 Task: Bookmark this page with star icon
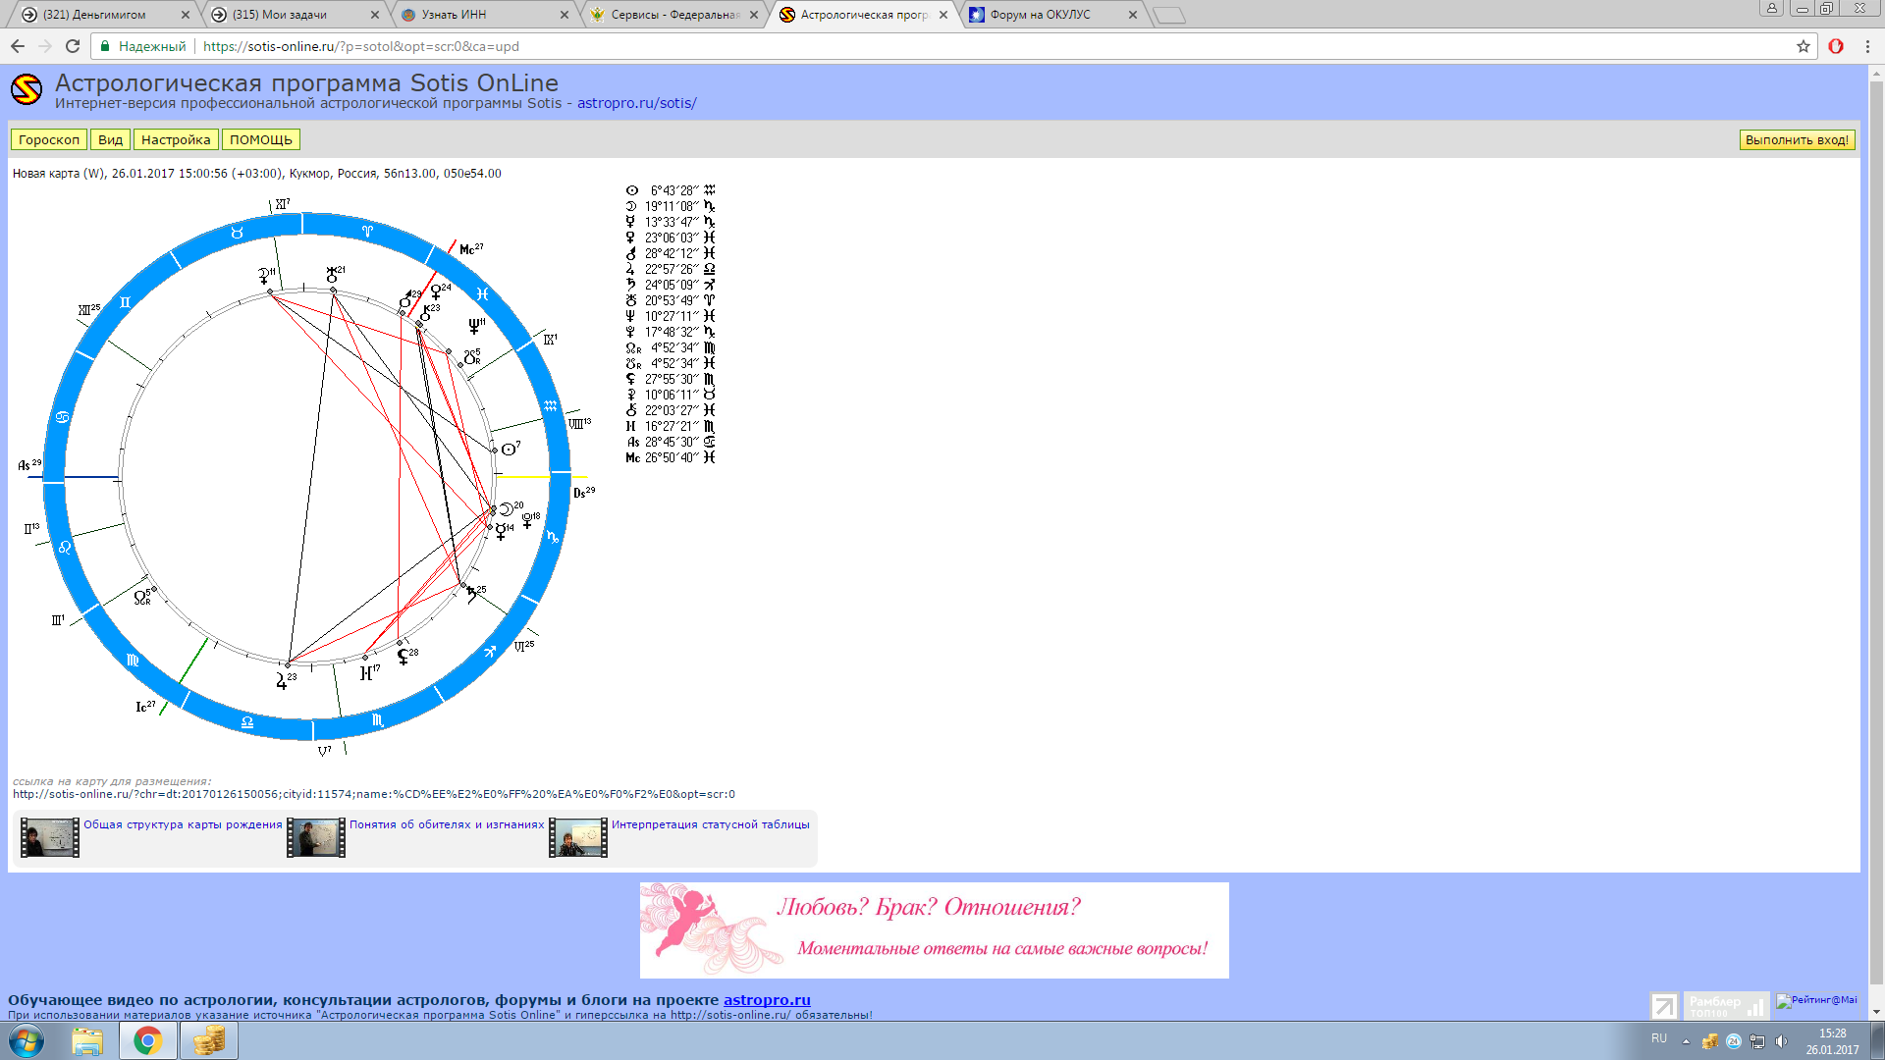(1804, 46)
